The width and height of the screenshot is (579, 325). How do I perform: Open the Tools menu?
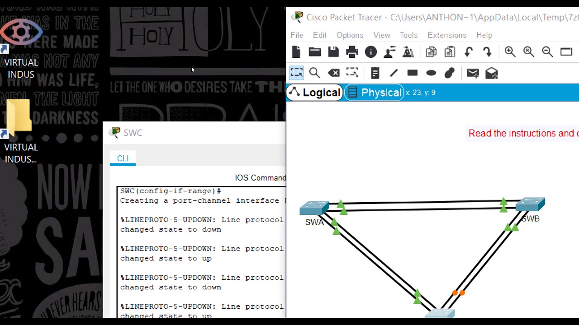[408, 35]
